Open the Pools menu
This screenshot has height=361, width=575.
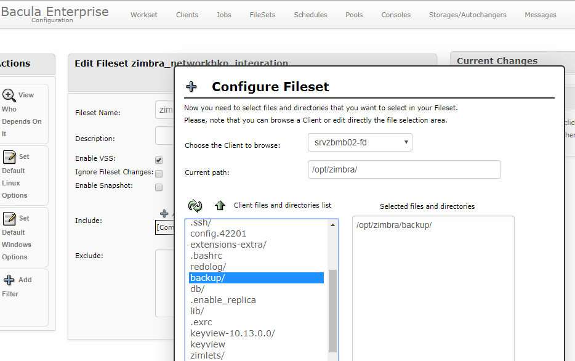point(354,15)
